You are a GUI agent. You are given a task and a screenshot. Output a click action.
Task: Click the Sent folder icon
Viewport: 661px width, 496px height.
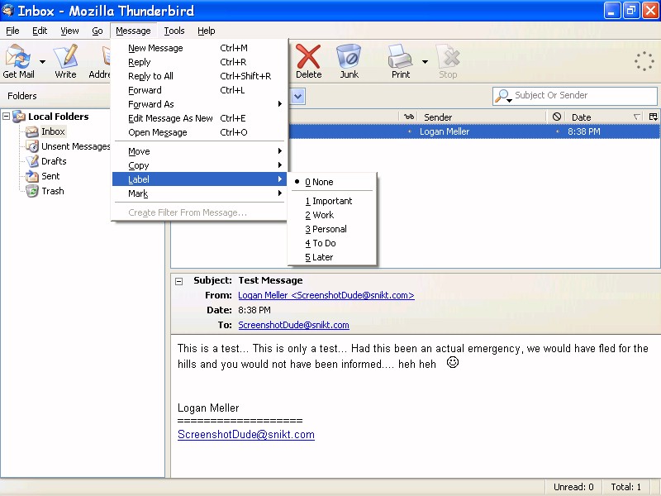pyautogui.click(x=32, y=176)
